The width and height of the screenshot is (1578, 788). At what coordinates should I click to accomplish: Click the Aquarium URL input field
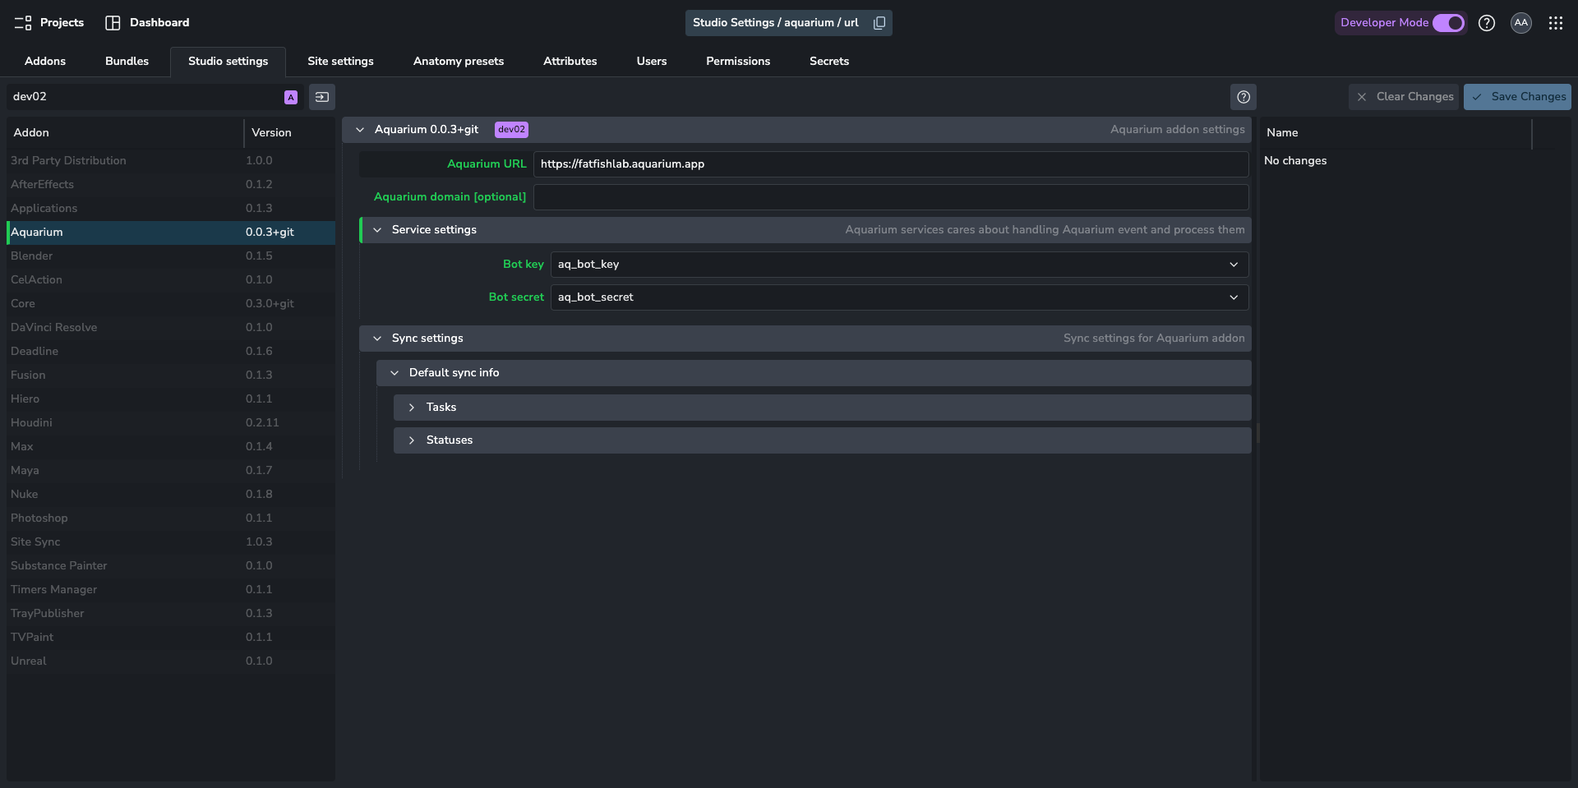point(891,164)
